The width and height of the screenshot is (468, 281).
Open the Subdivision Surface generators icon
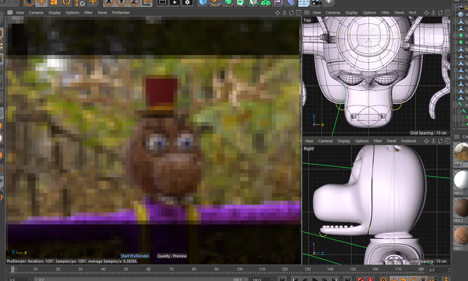(x=228, y=3)
